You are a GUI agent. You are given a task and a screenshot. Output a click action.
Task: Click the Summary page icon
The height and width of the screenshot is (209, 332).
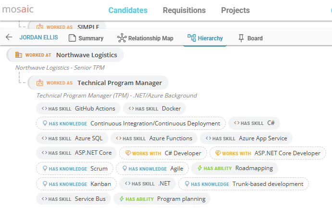72,38
